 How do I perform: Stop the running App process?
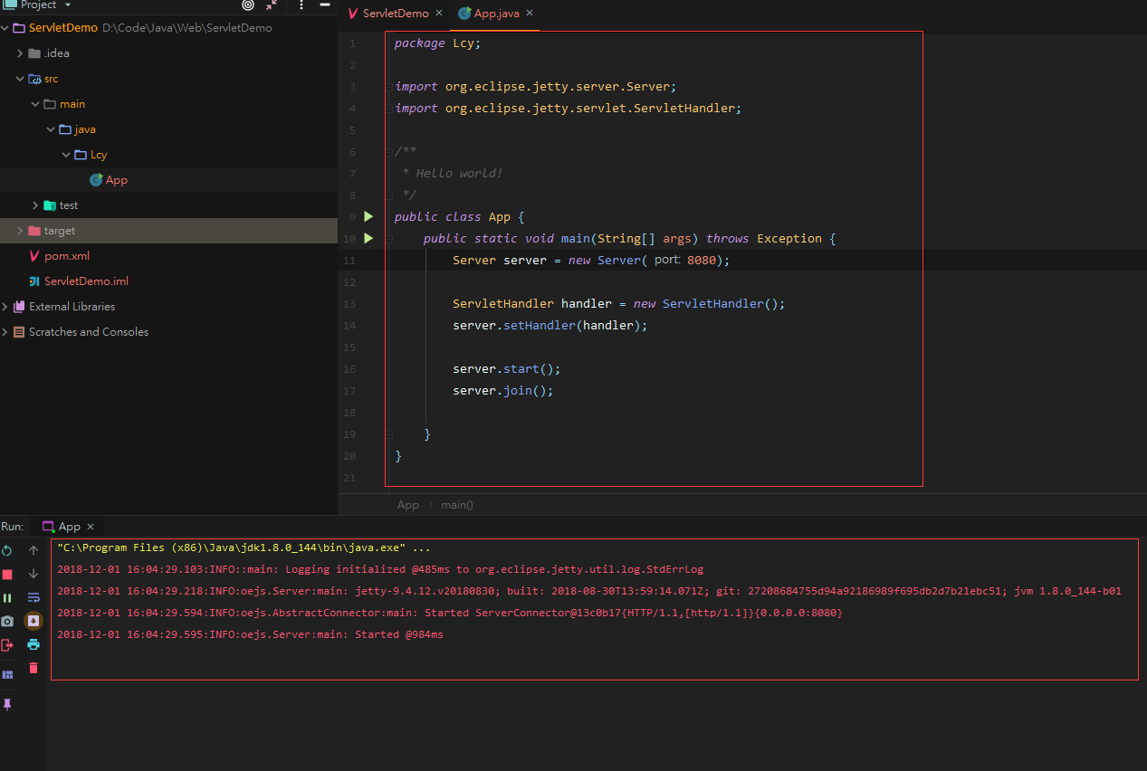pos(7,574)
